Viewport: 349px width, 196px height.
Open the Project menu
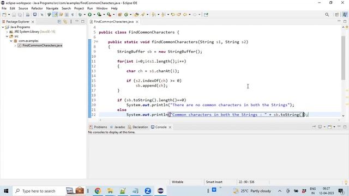(79, 9)
